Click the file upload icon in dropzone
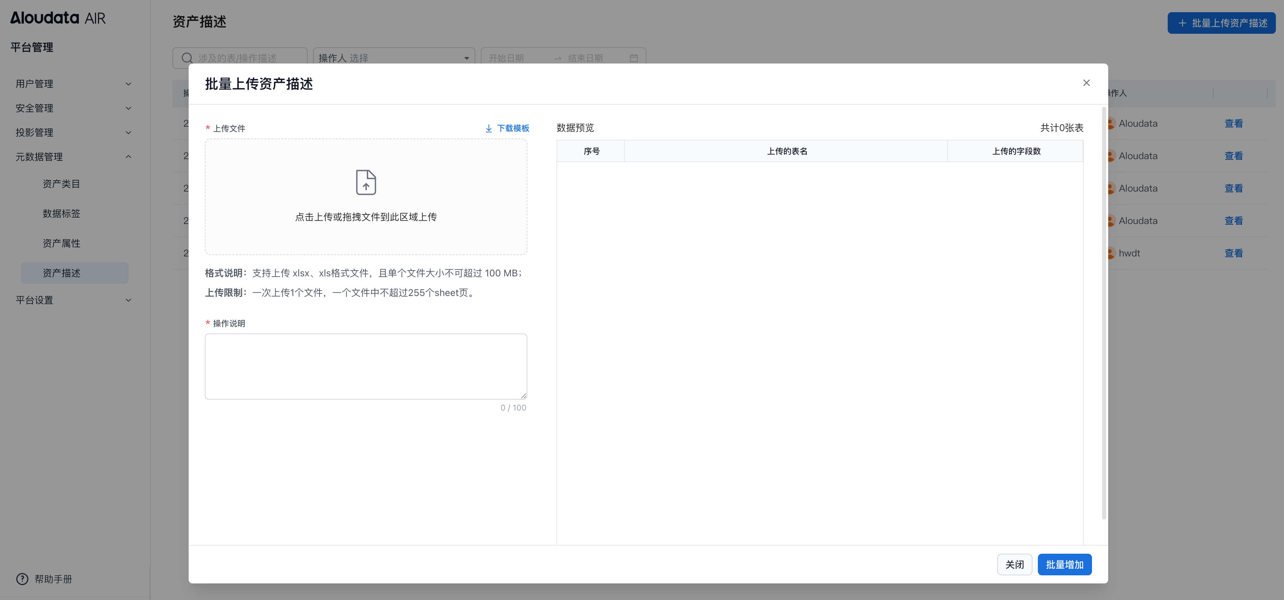This screenshot has width=1284, height=600. 366,182
